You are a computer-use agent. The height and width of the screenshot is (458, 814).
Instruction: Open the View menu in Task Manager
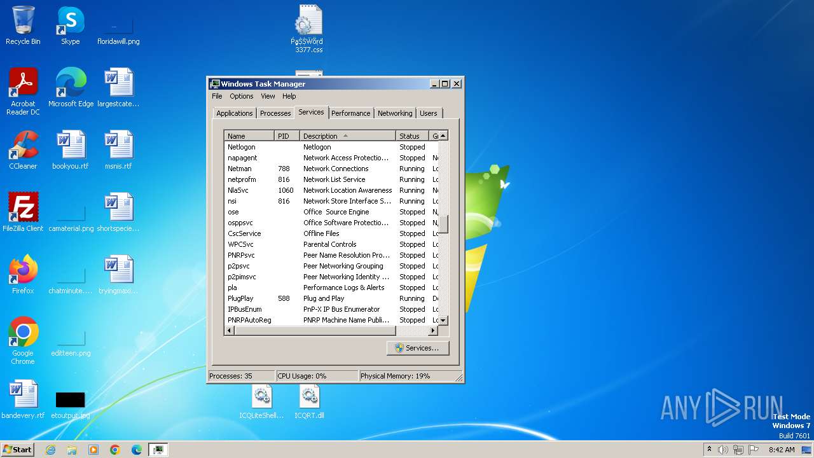[x=268, y=96]
